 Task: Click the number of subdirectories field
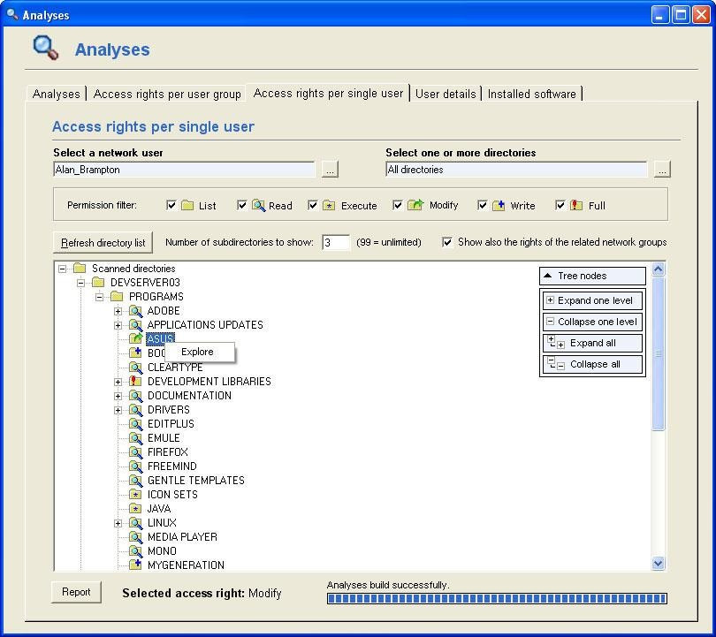336,242
